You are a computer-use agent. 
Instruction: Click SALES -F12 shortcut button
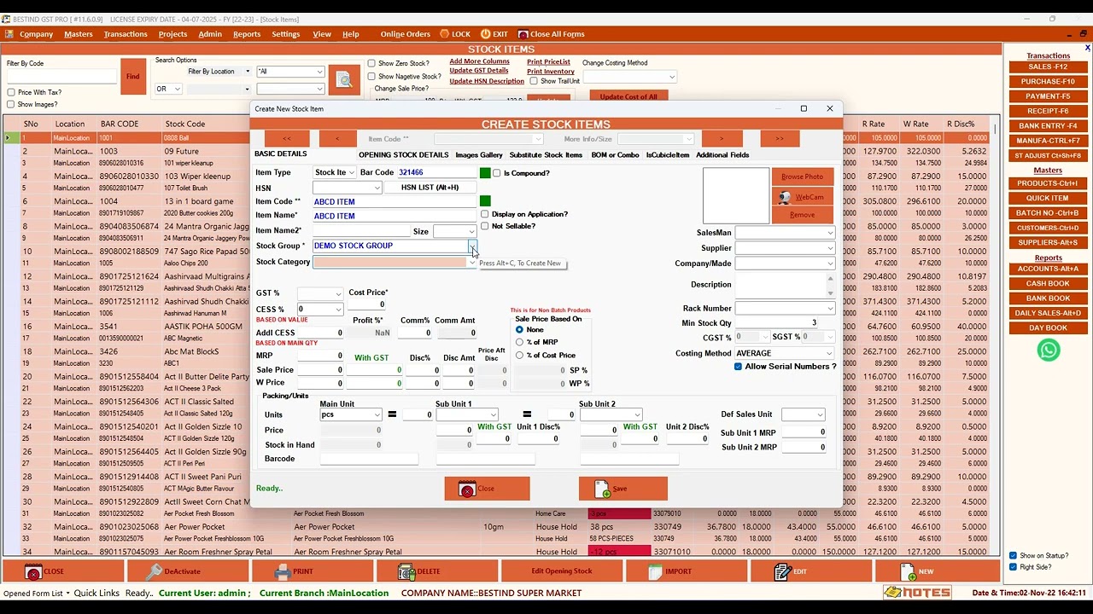1048,67
